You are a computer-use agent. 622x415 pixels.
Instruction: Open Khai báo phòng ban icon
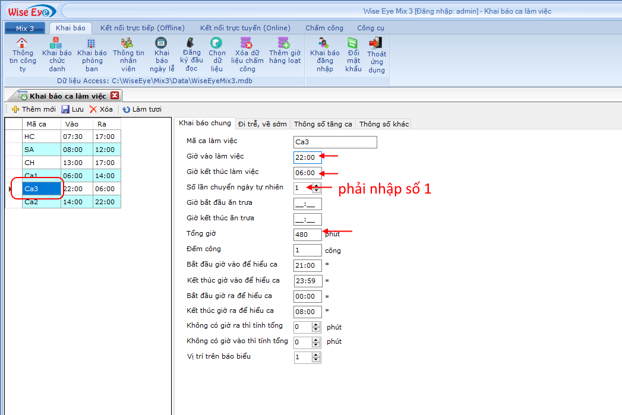coord(91,43)
